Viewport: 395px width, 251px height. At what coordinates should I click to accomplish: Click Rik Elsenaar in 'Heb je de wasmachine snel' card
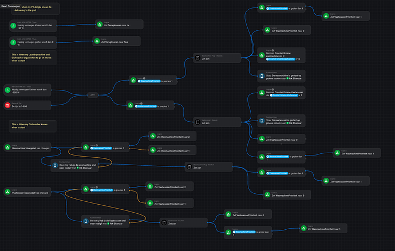84,168
